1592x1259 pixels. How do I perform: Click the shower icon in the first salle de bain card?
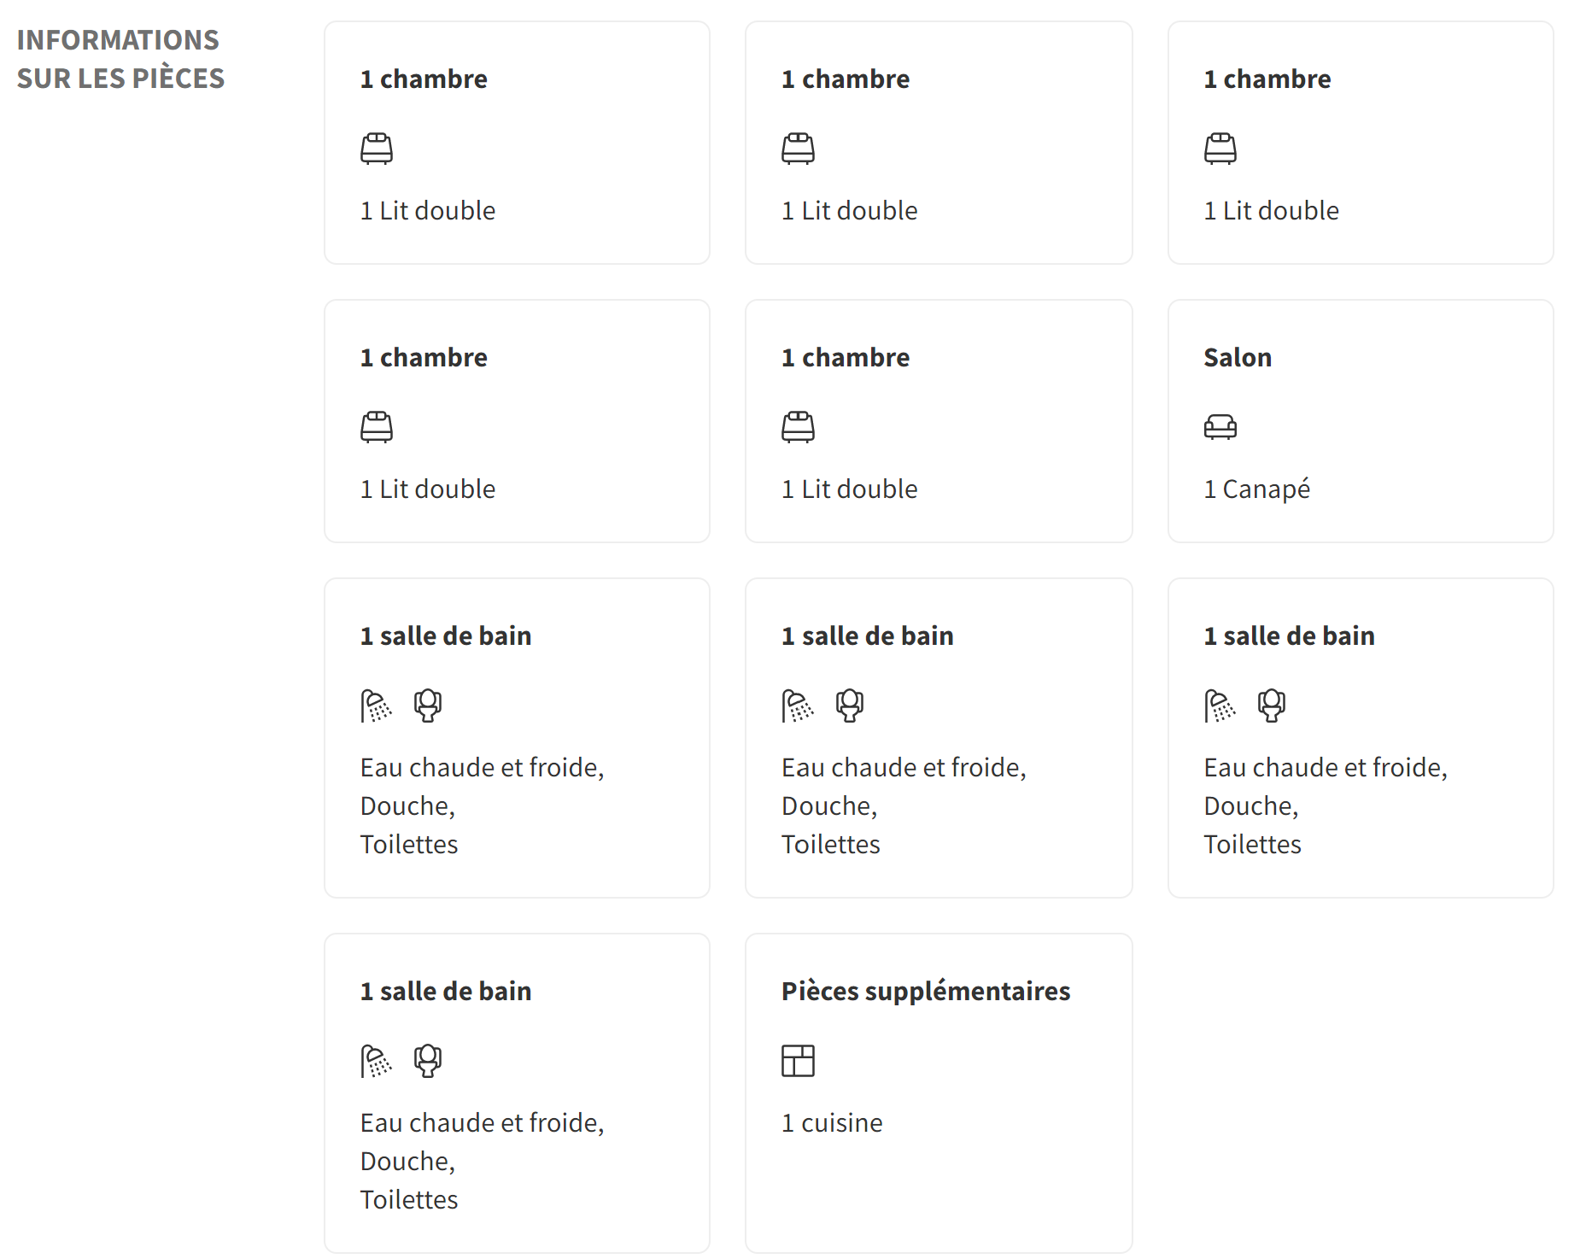(x=376, y=706)
